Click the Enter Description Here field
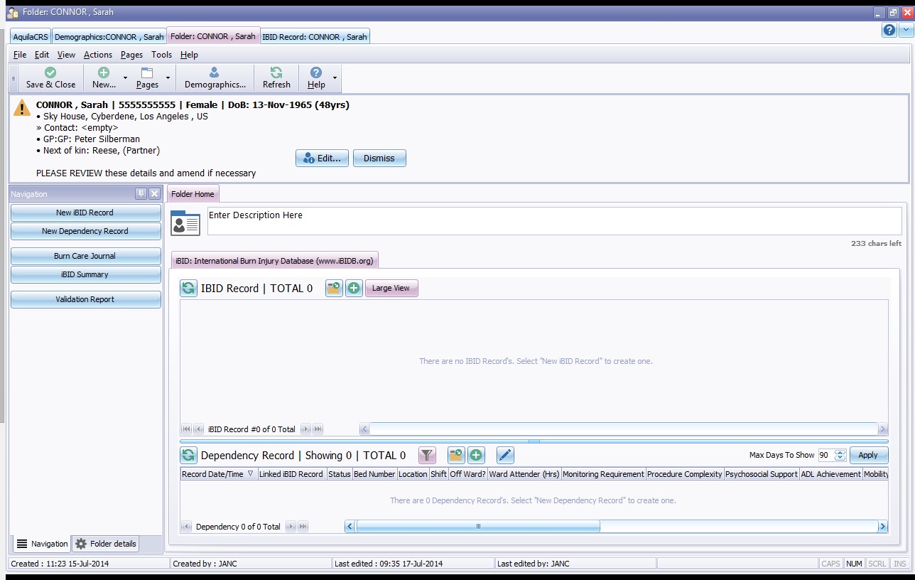Viewport: 915px width, 580px height. [554, 221]
